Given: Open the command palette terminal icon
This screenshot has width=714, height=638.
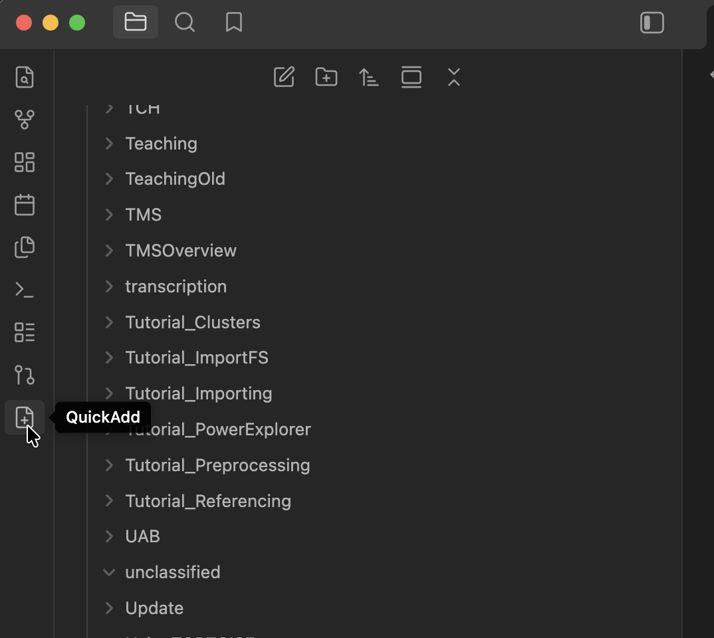Looking at the screenshot, I should [x=25, y=290].
